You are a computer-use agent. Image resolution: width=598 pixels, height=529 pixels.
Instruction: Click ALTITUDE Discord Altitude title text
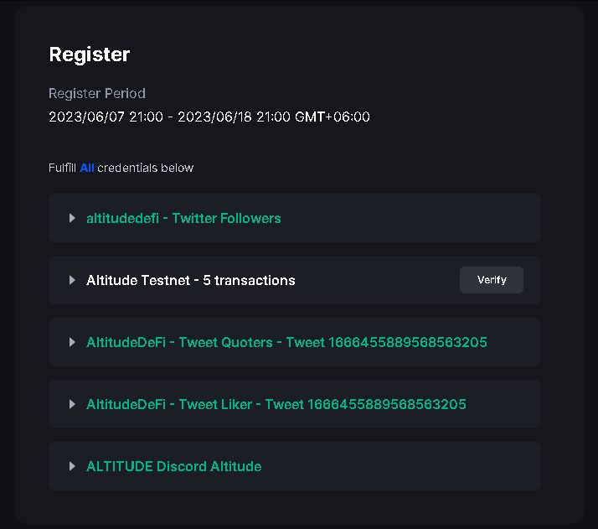pos(173,466)
